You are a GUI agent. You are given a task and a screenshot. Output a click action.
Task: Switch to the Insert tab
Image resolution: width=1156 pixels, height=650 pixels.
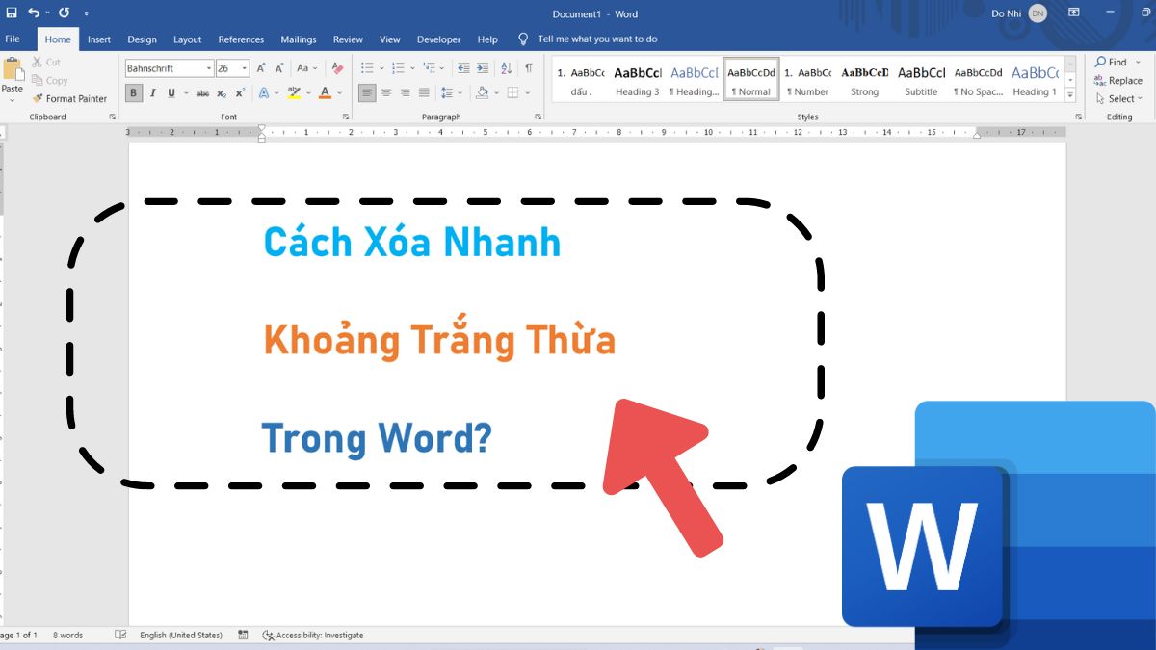click(98, 39)
